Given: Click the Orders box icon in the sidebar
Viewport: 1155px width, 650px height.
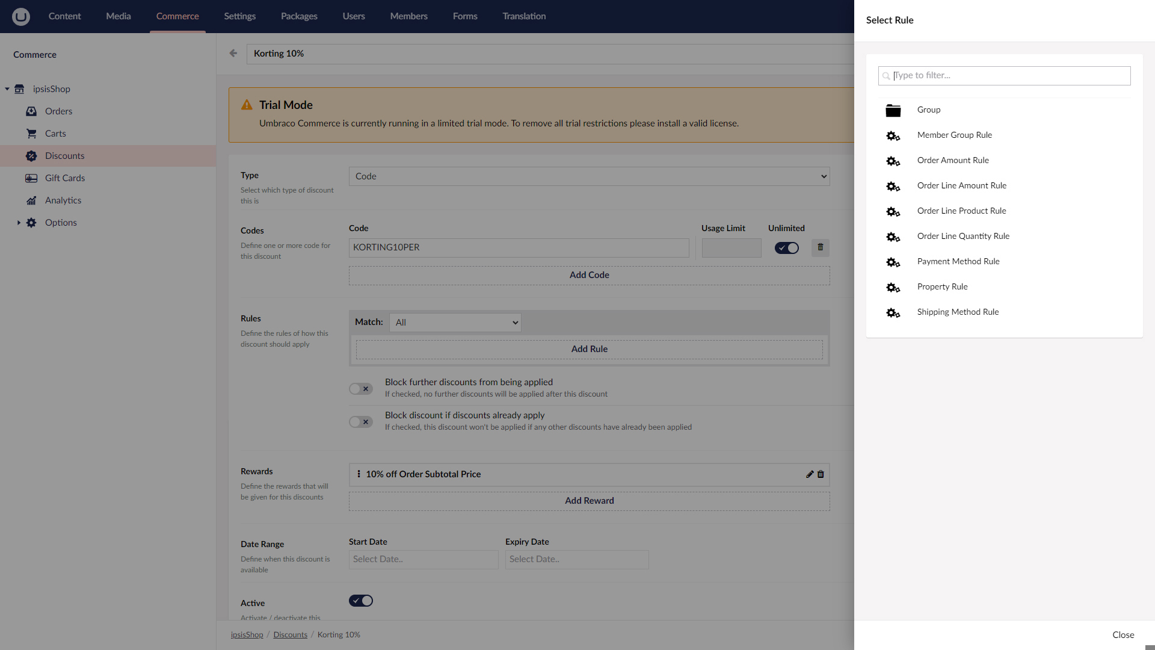Looking at the screenshot, I should (31, 111).
